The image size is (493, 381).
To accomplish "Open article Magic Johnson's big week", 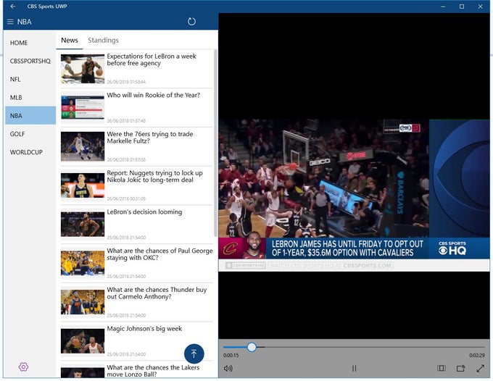I will (x=136, y=341).
